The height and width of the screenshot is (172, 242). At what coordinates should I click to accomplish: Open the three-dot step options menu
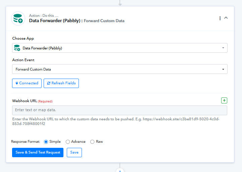coord(220,18)
